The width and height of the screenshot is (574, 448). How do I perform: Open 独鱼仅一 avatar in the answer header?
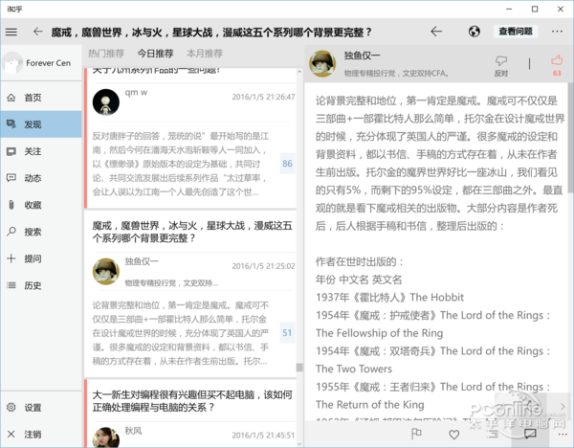pyautogui.click(x=322, y=63)
